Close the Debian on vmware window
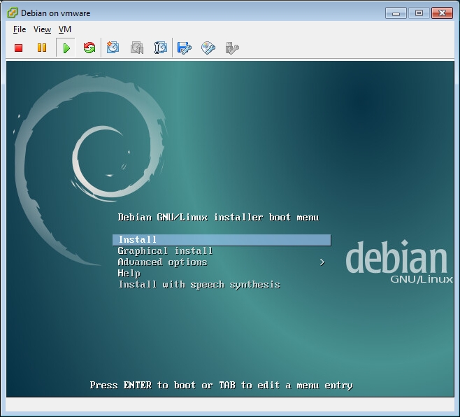This screenshot has height=417, width=460. click(x=442, y=13)
